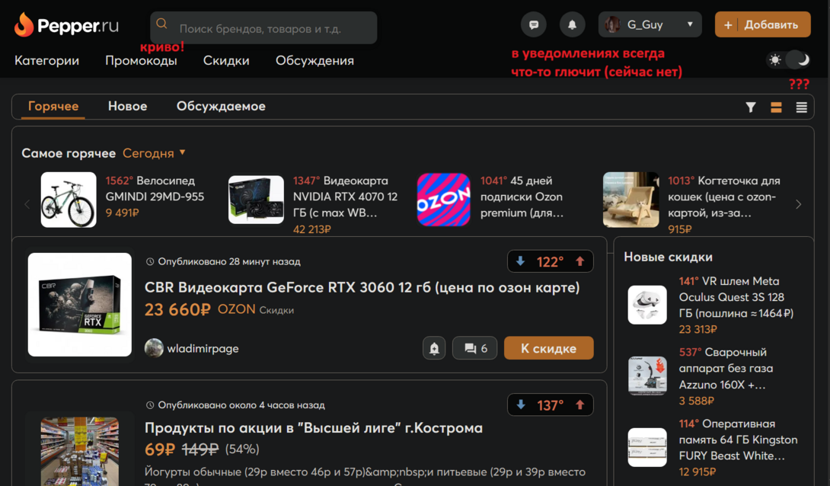The width and height of the screenshot is (830, 486).
Task: Switch to card grid view icon
Action: point(776,107)
